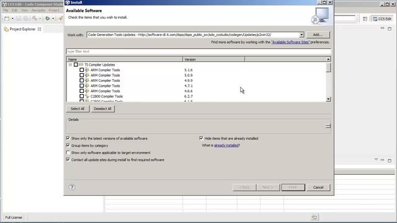The width and height of the screenshot is (397, 223).
Task: Toggle Hide items that are already installed
Action: (x=201, y=138)
